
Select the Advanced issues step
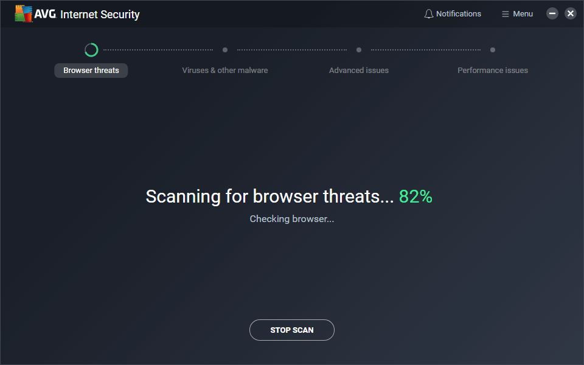(359, 71)
